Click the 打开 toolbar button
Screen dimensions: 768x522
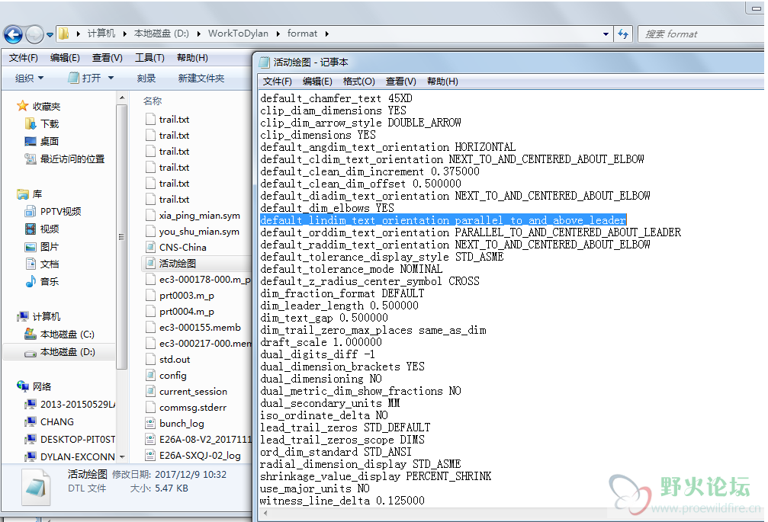point(85,78)
